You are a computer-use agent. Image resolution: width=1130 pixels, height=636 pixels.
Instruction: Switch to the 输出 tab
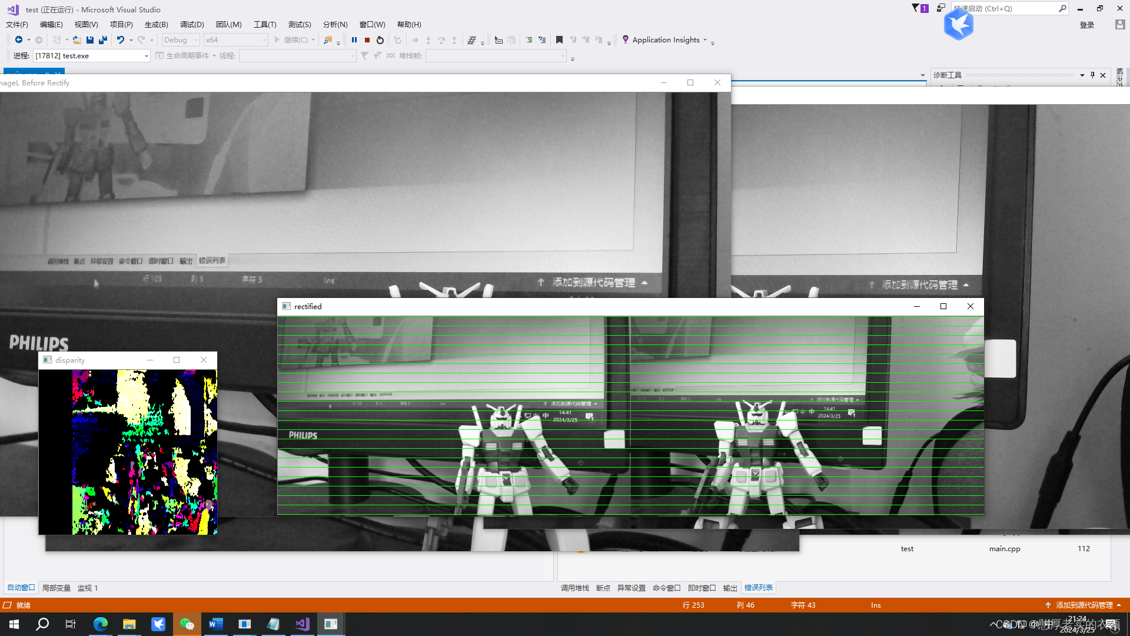click(x=730, y=588)
